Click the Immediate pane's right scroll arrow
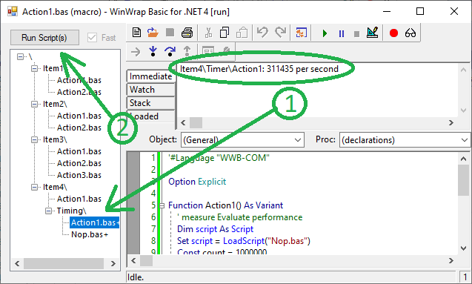Screen dimensions: 472x284 tap(451, 122)
